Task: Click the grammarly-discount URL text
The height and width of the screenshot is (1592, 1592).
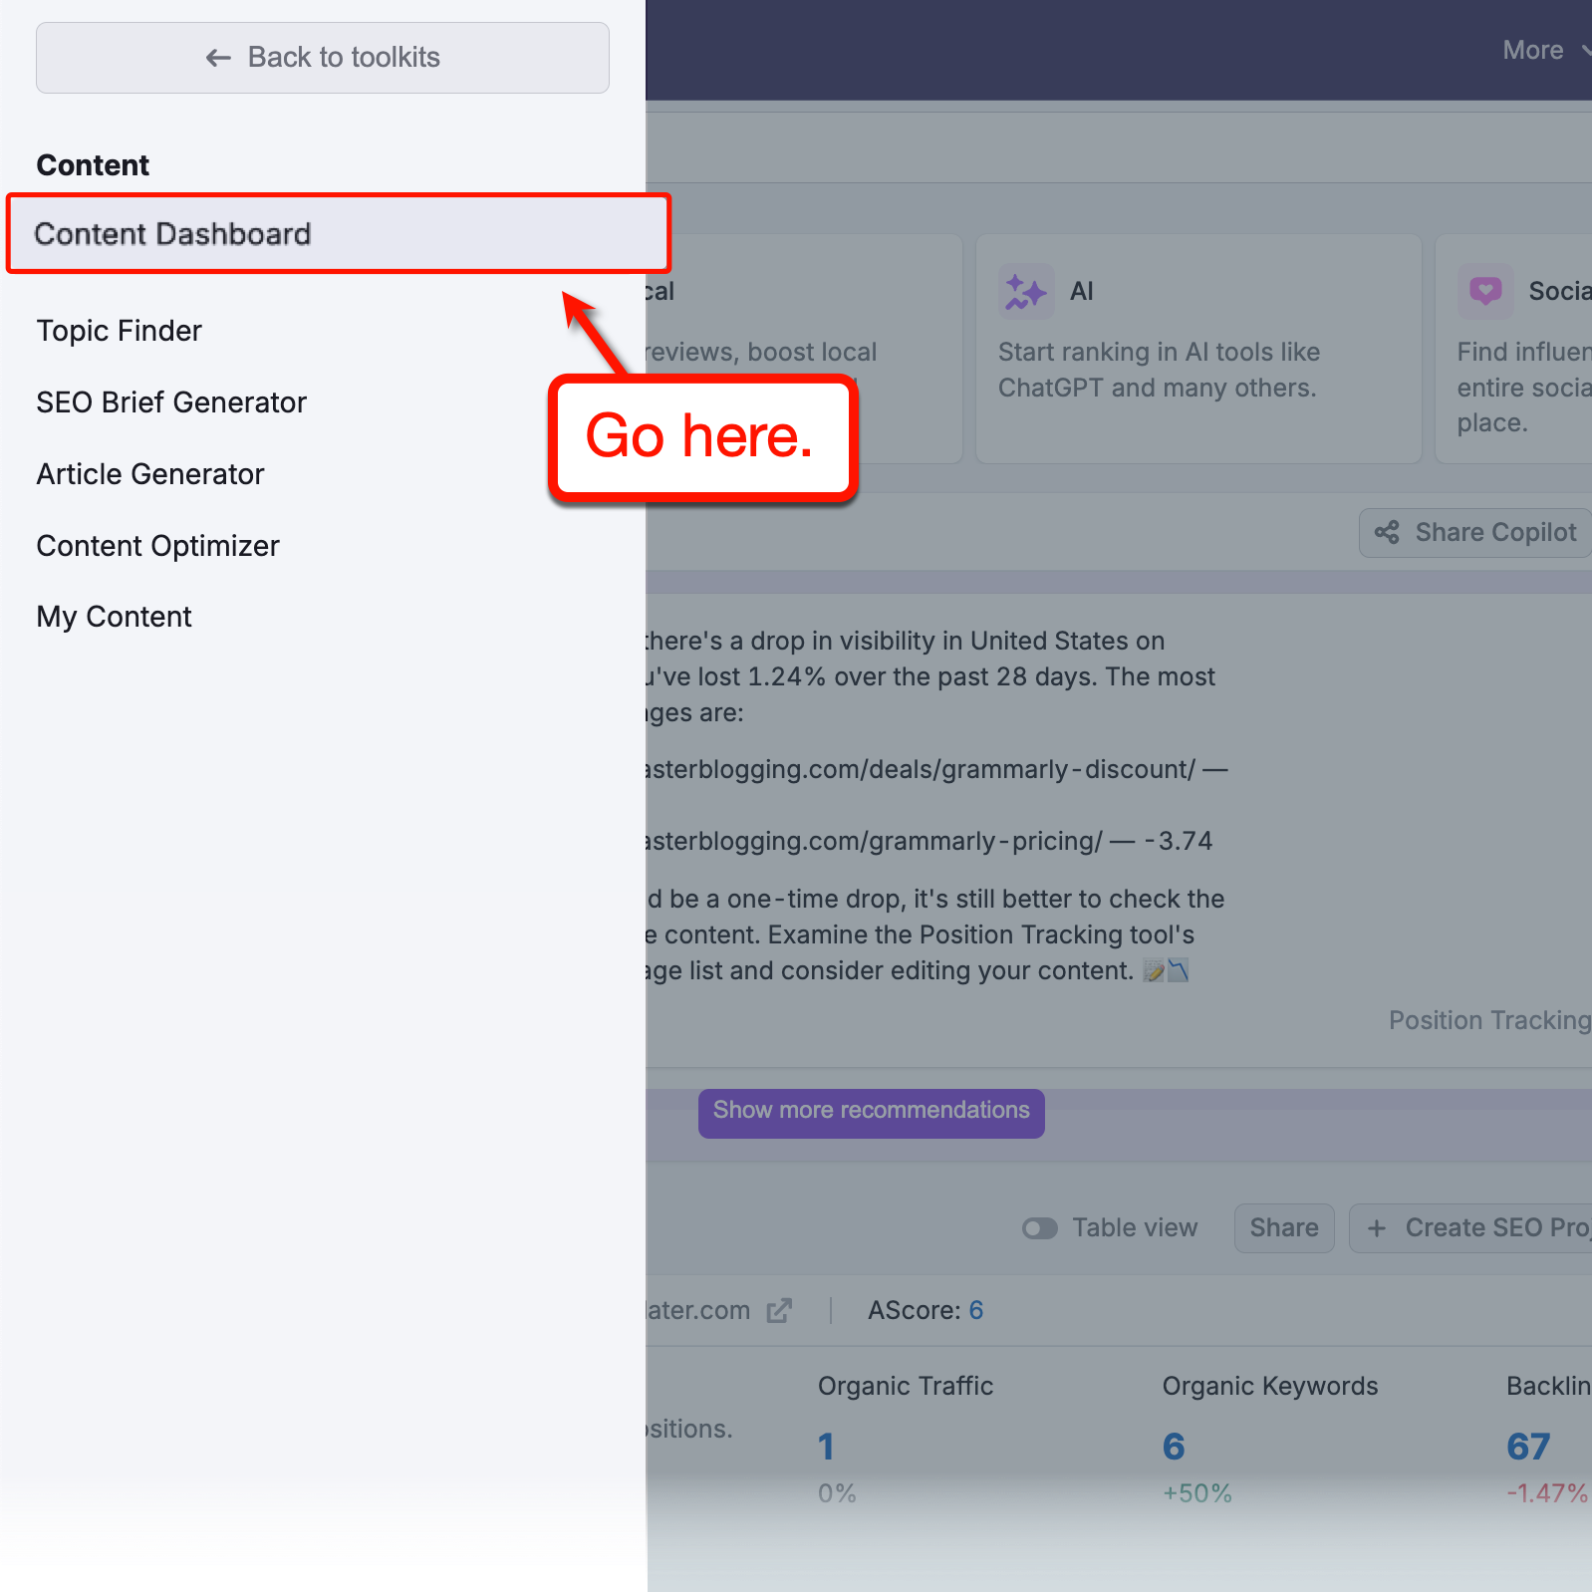Action: click(x=919, y=769)
